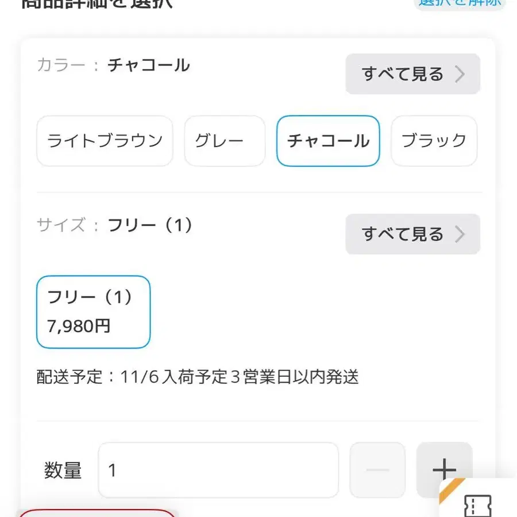Select the ブラック color option

click(x=434, y=141)
